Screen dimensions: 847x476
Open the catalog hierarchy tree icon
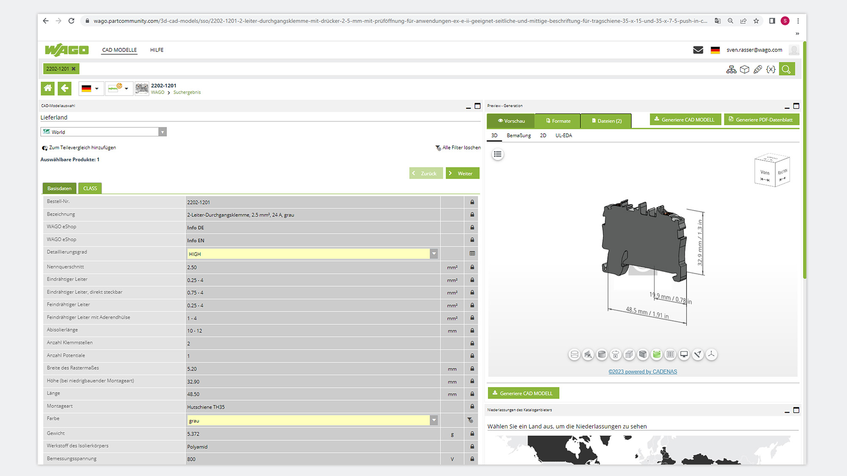click(x=731, y=69)
